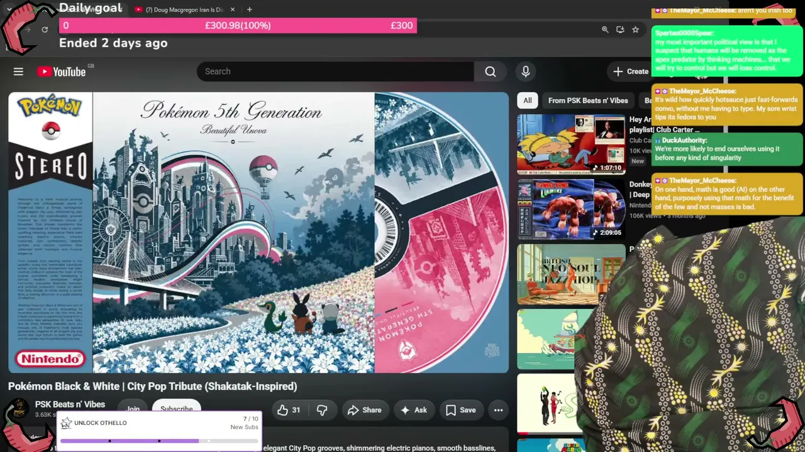The width and height of the screenshot is (805, 452).
Task: Save the video to a playlist
Action: click(x=461, y=410)
